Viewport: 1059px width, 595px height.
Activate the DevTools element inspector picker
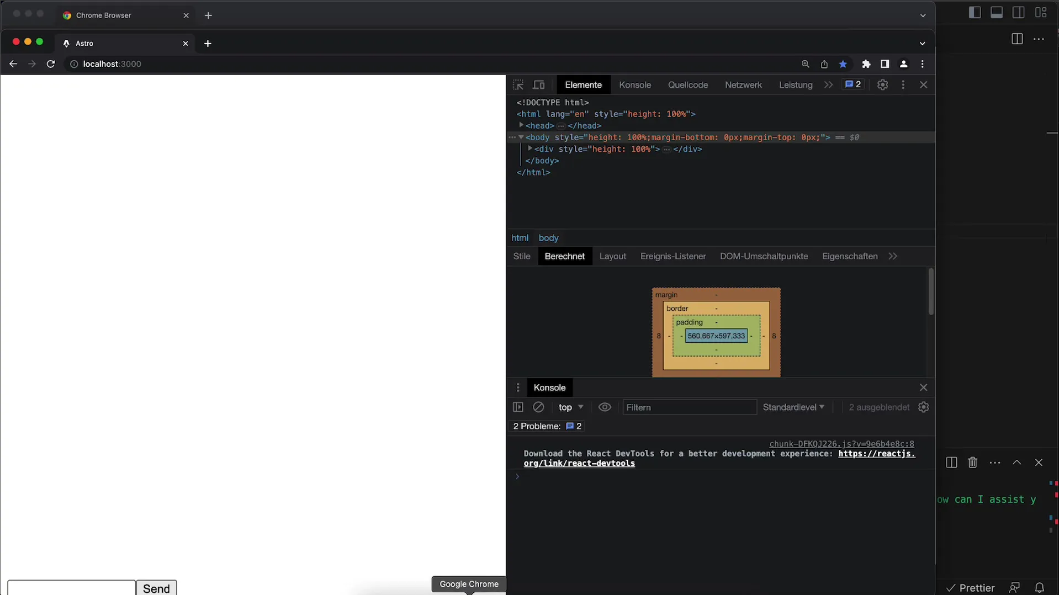coord(518,85)
